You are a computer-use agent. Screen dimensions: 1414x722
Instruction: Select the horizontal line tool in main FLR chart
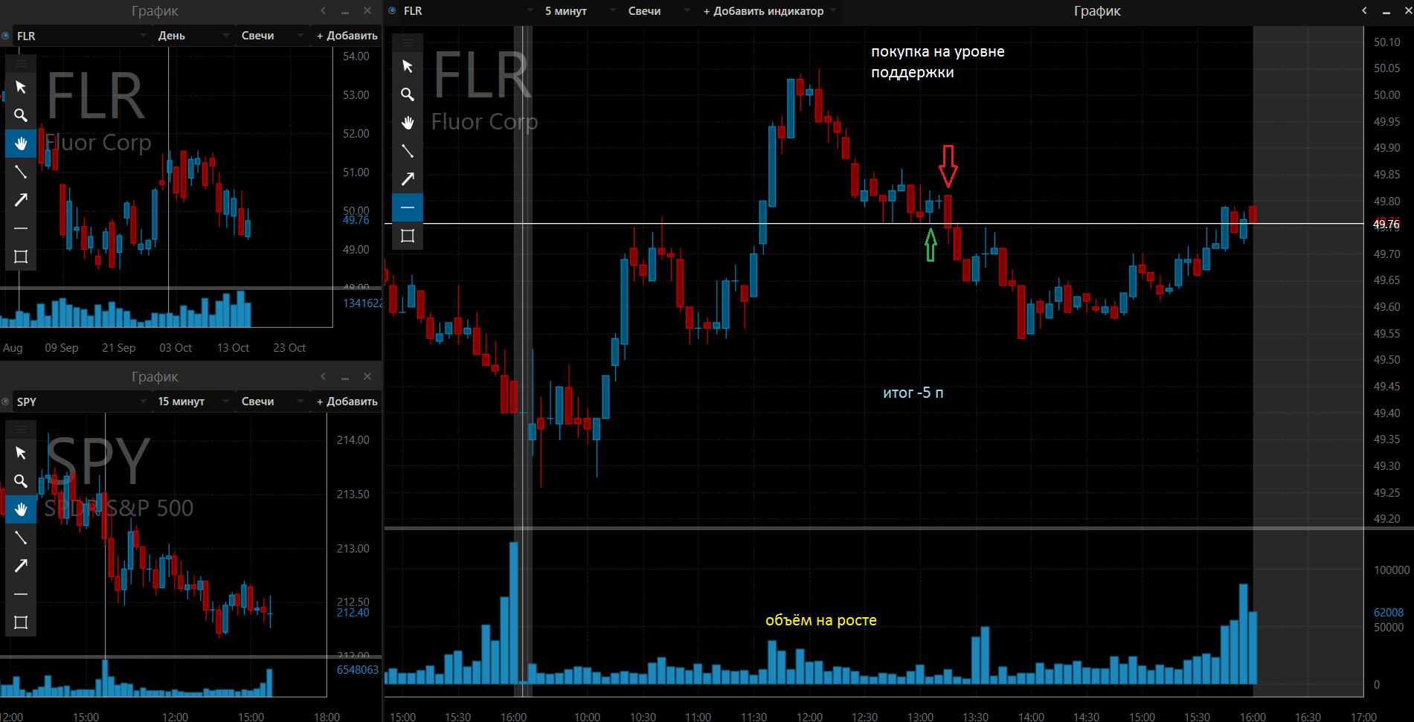(408, 207)
